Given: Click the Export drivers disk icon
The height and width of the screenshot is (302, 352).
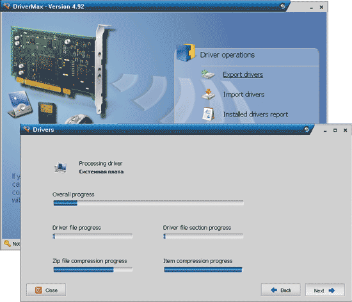Looking at the screenshot, I should pos(208,74).
